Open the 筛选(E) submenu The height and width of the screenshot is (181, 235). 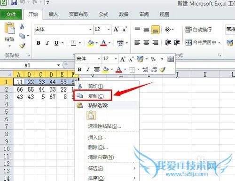[107, 168]
